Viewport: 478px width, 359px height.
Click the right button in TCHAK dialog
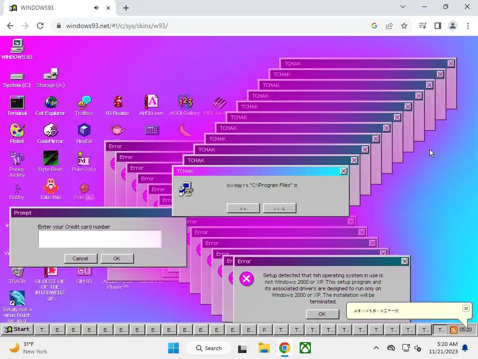click(x=279, y=208)
